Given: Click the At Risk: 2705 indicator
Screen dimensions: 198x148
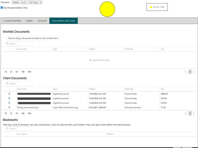Looking at the screenshot, I should (157, 7).
